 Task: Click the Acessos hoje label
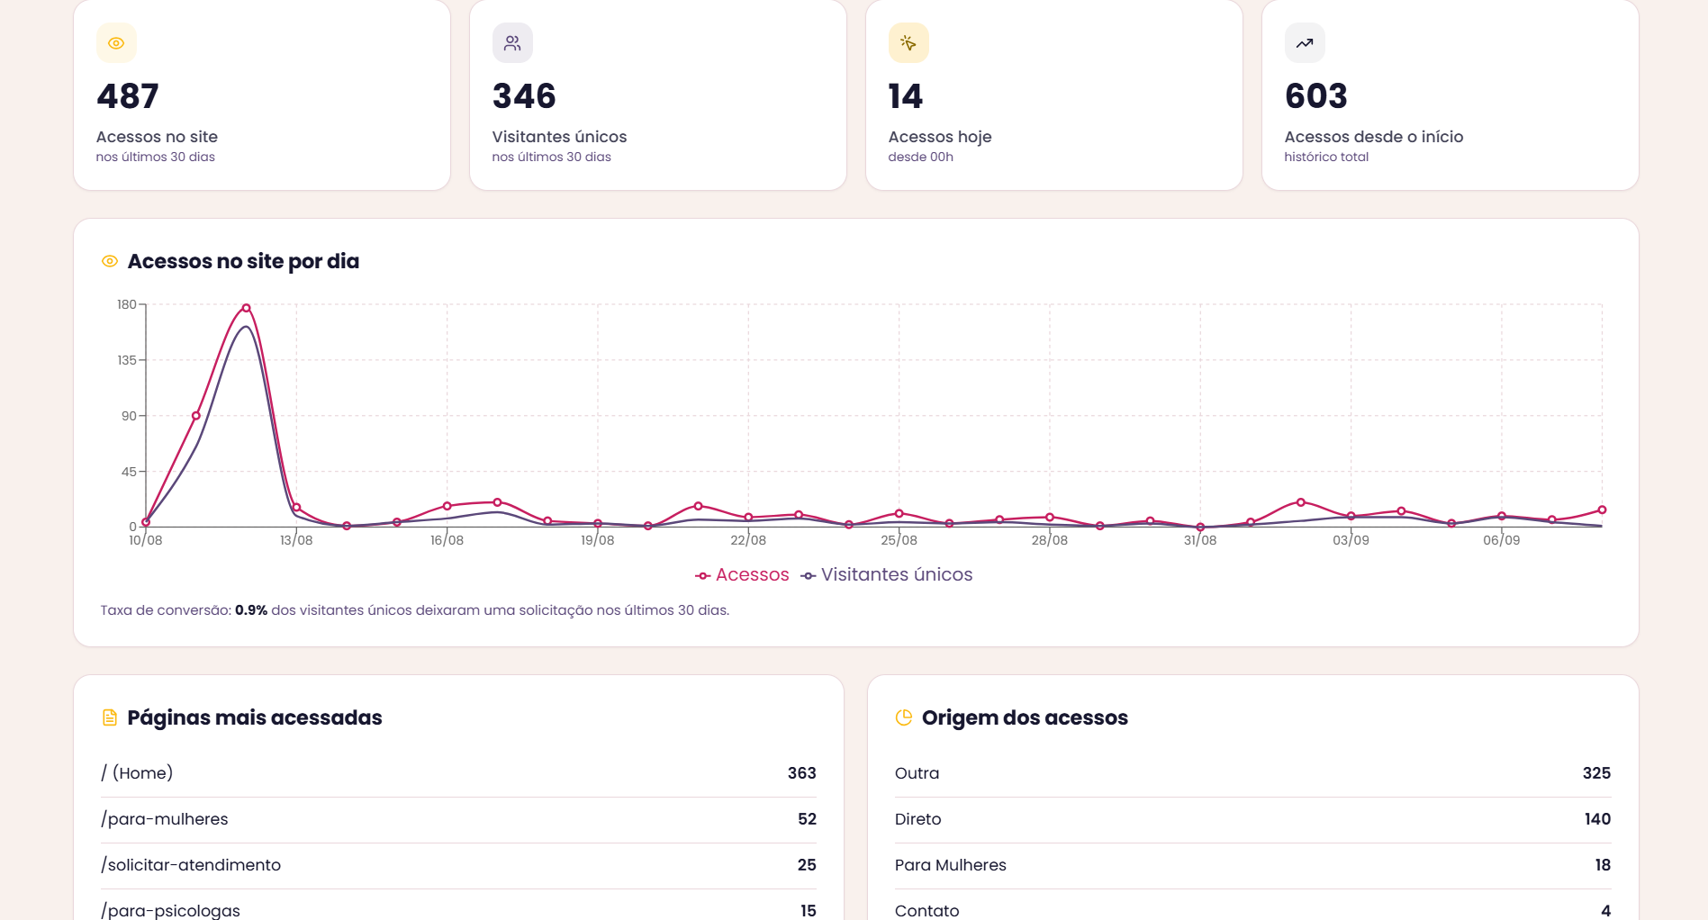[x=940, y=137]
